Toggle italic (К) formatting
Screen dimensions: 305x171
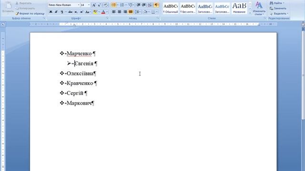(x=56, y=12)
